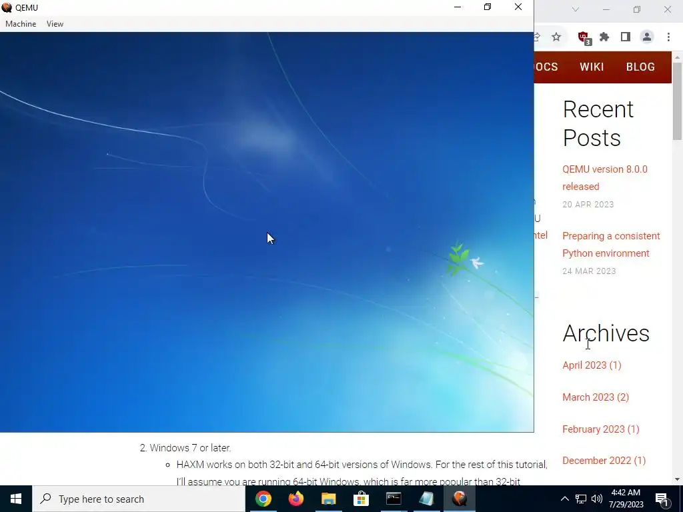683x512 pixels.
Task: Open the Chrome profile avatar
Action: point(647,37)
